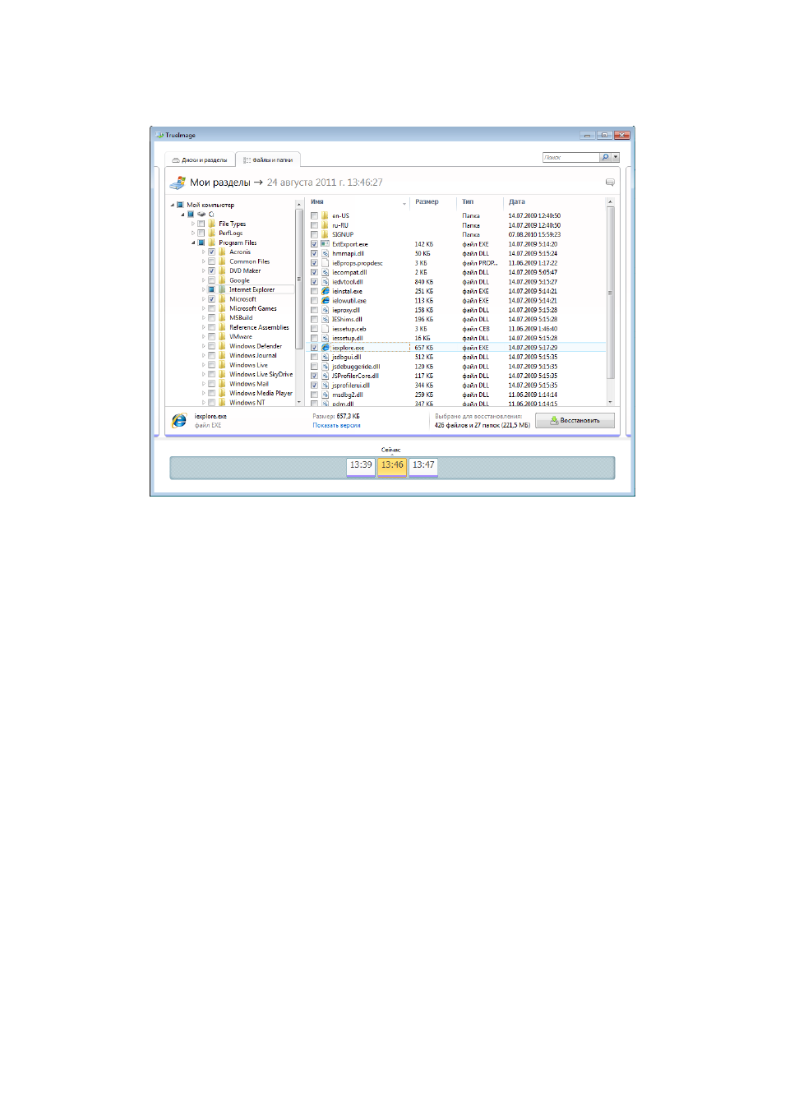Expand the Internet Explorer folder node
The height and width of the screenshot is (1109, 785).
click(x=204, y=289)
